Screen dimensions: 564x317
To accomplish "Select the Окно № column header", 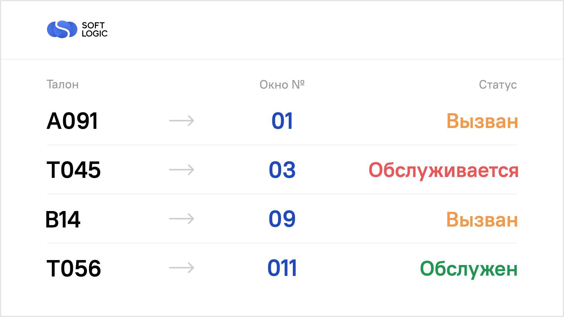I will (282, 85).
